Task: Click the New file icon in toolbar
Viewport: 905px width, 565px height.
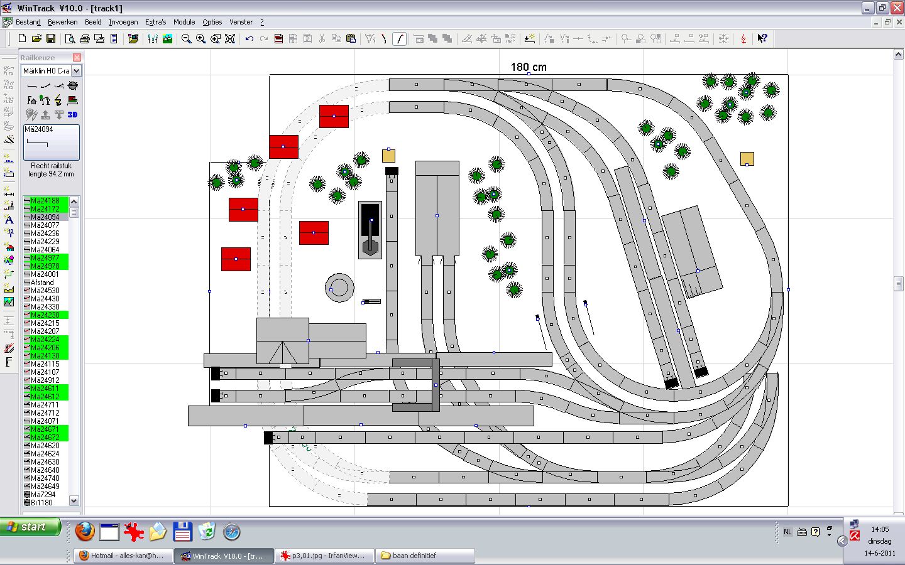Action: click(22, 39)
